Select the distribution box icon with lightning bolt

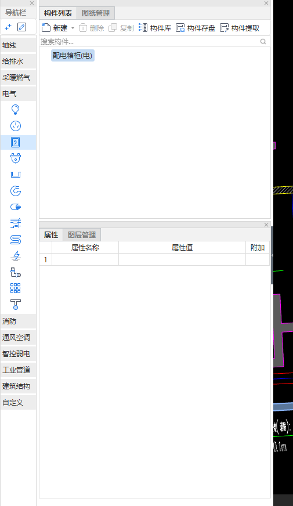click(x=16, y=142)
